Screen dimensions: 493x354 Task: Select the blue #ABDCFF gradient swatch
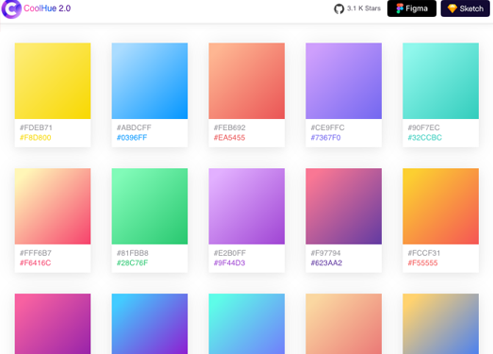[x=150, y=81]
